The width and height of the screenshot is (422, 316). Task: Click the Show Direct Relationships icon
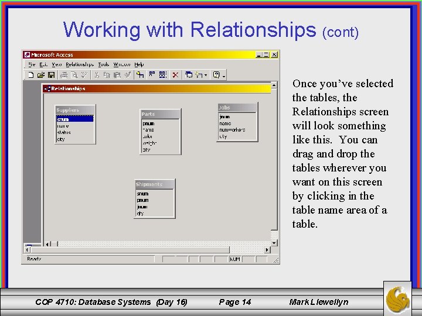click(x=152, y=74)
